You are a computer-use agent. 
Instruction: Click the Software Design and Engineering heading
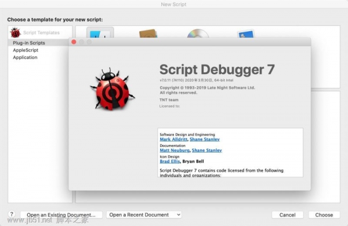(187, 135)
